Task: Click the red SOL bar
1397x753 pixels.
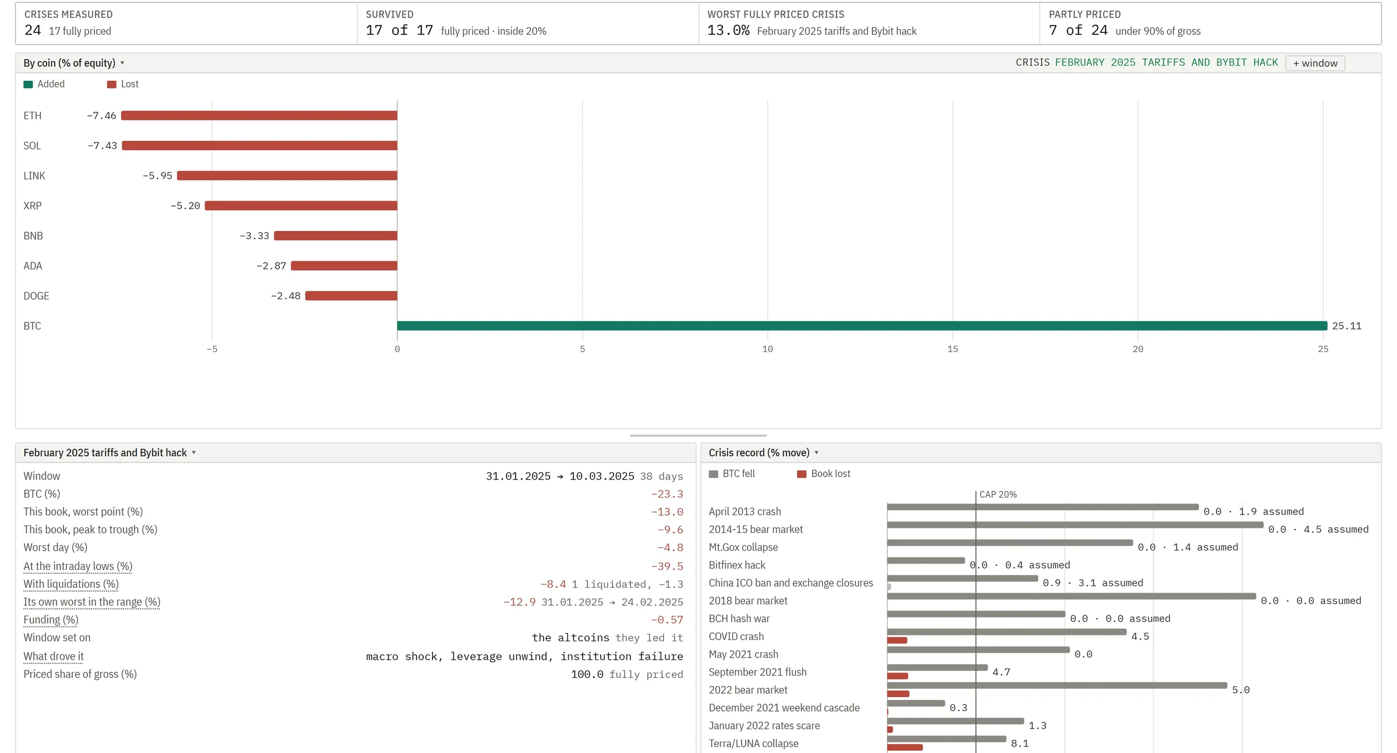Action: pyautogui.click(x=260, y=145)
